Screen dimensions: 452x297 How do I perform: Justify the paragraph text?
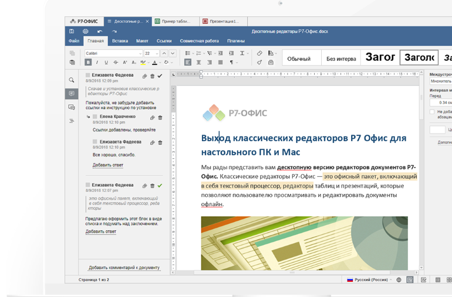[221, 62]
